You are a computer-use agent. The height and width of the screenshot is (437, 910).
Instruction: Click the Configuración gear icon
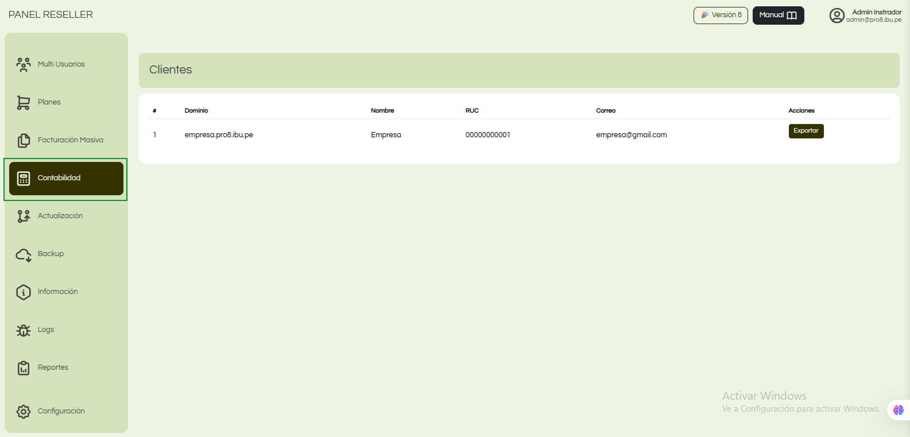click(x=24, y=412)
